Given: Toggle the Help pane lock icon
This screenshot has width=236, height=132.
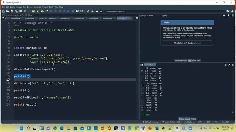Looking at the screenshot, I should click(x=228, y=15).
